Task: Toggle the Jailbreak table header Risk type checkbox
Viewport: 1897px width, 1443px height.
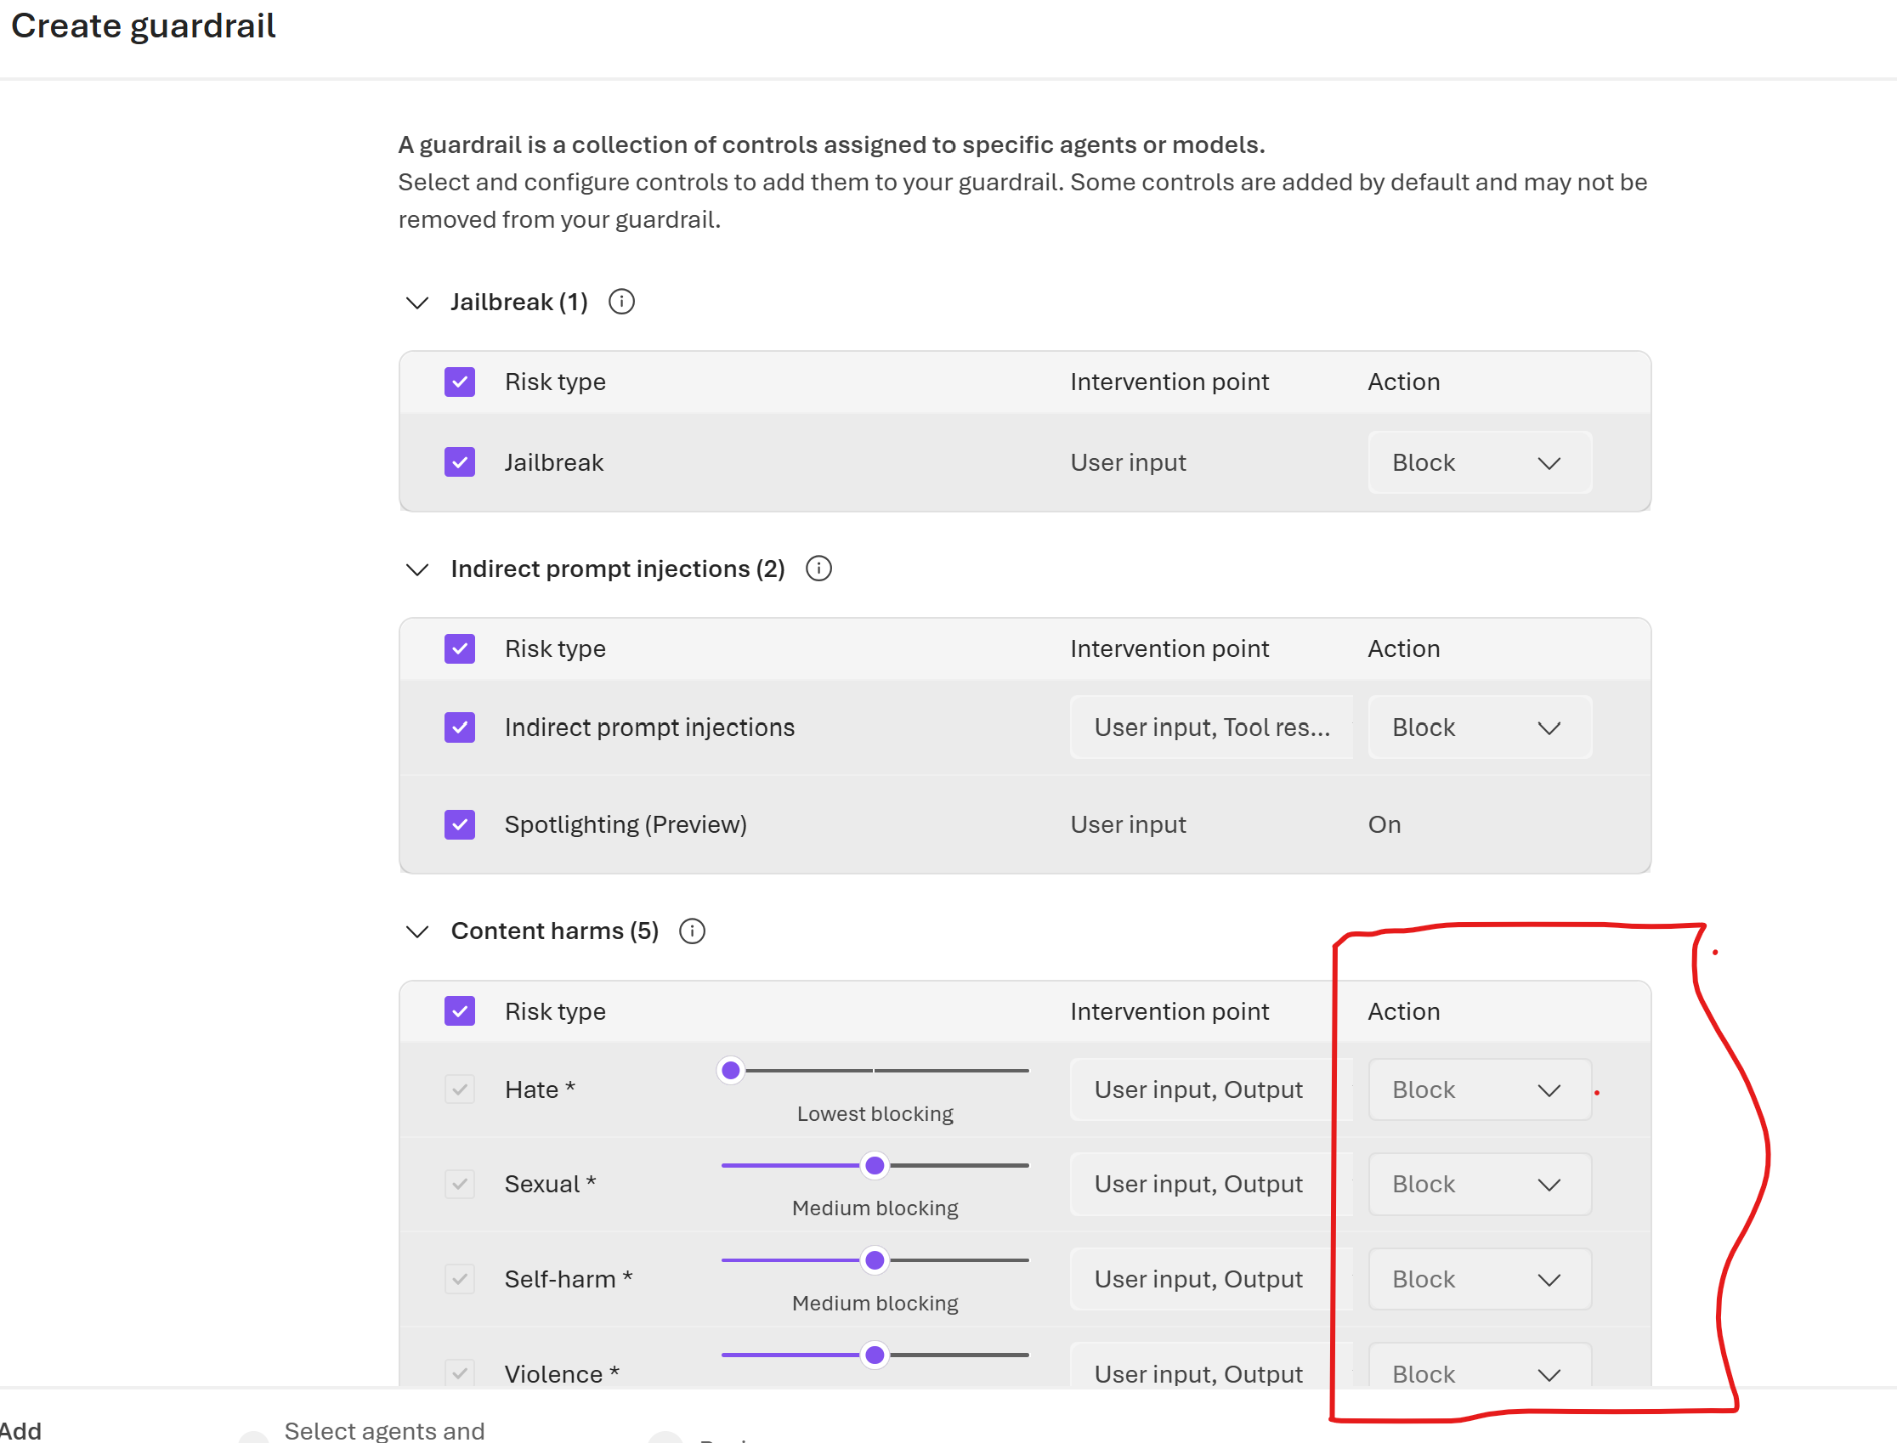Action: click(x=460, y=382)
